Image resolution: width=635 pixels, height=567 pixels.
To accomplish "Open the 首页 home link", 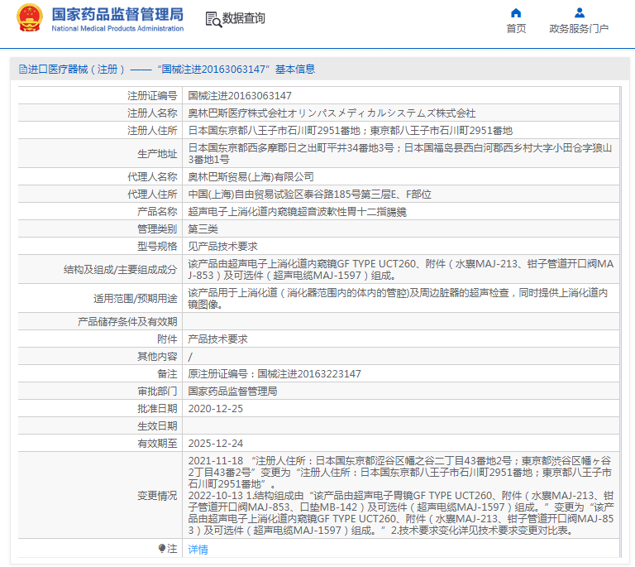I will (516, 28).
